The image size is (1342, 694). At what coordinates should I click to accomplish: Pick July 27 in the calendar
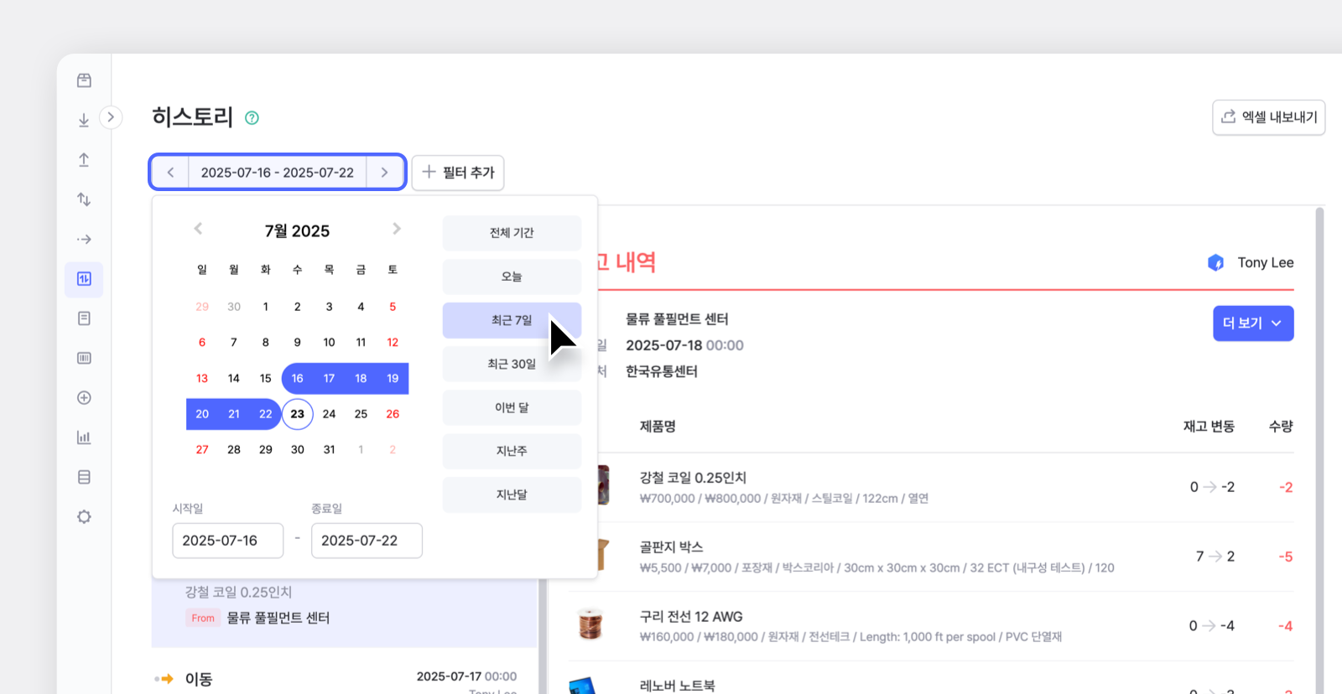(x=202, y=450)
